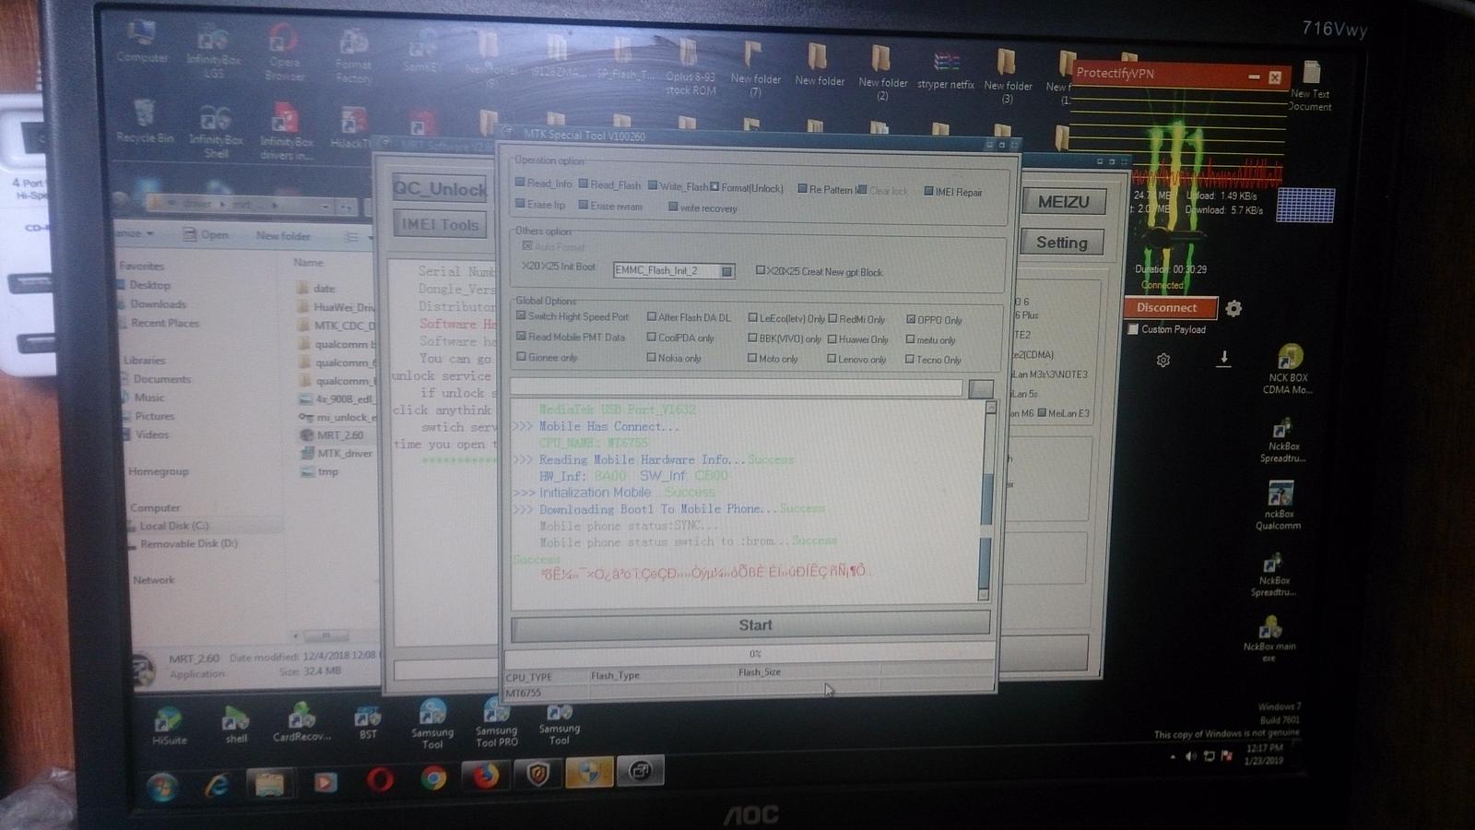Click the browse button beside the path field
Viewport: 1475px width, 830px height.
click(x=981, y=388)
